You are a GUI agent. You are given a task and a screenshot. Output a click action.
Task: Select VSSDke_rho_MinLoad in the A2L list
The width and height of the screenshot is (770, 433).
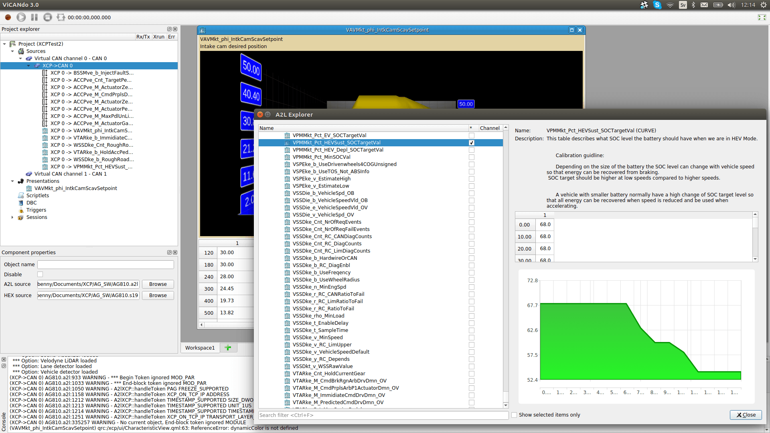pos(318,316)
